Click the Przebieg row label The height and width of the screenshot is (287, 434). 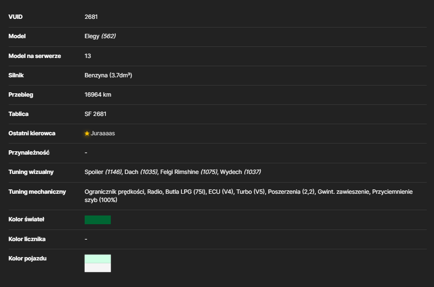pyautogui.click(x=21, y=95)
